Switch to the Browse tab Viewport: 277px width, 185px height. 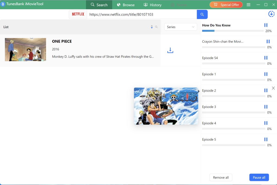click(x=125, y=5)
